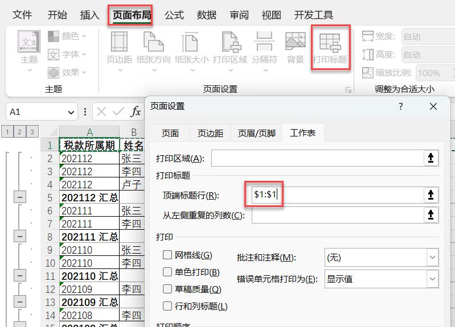Click outline level 3 button

tap(32, 132)
